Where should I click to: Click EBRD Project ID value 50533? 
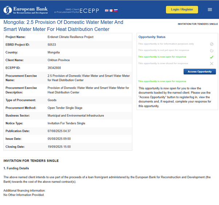click(52, 45)
